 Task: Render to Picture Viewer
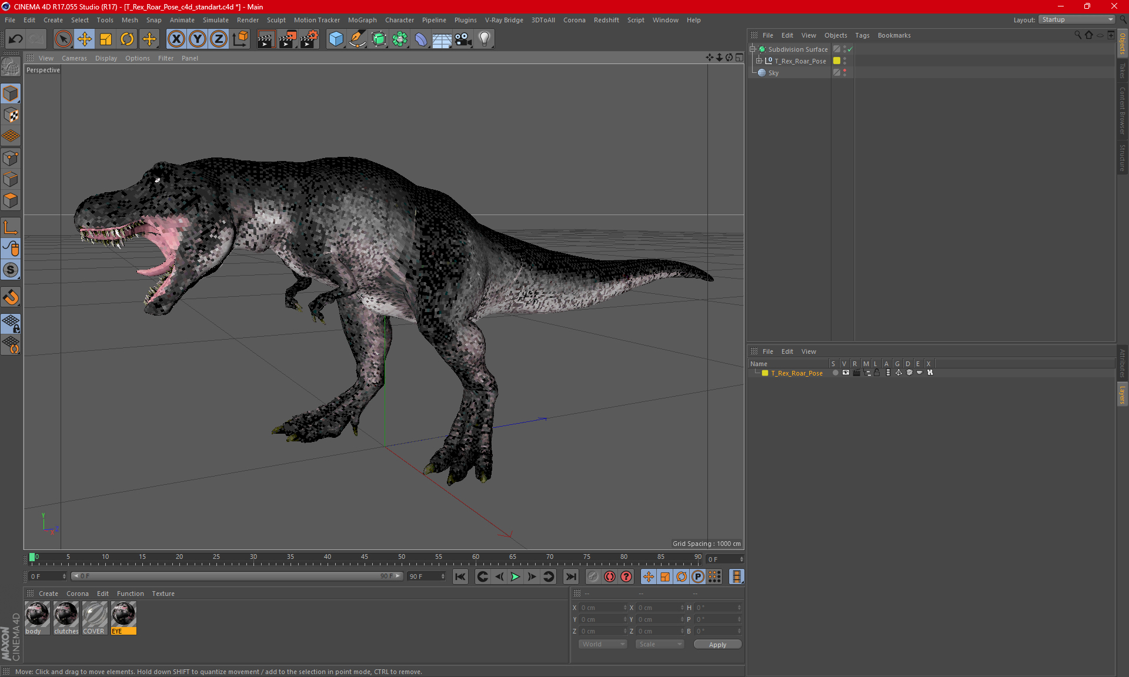pos(288,39)
